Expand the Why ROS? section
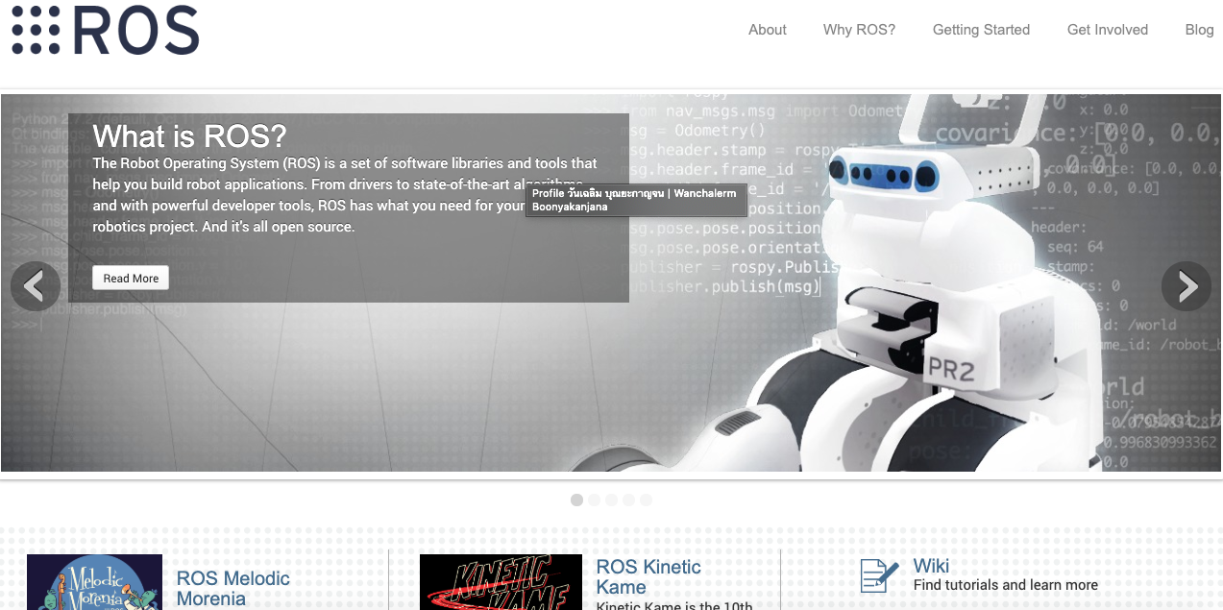Image resolution: width=1223 pixels, height=610 pixels. [x=859, y=30]
